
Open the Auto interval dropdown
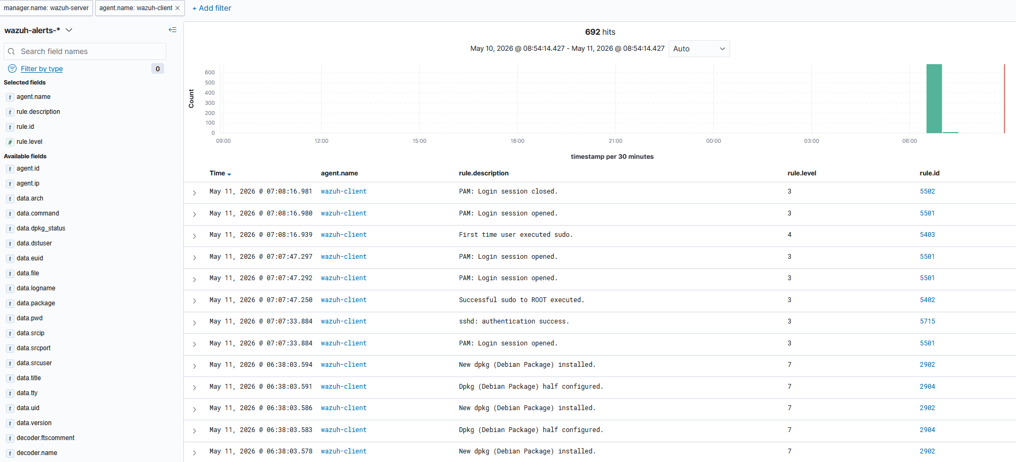[x=699, y=49]
